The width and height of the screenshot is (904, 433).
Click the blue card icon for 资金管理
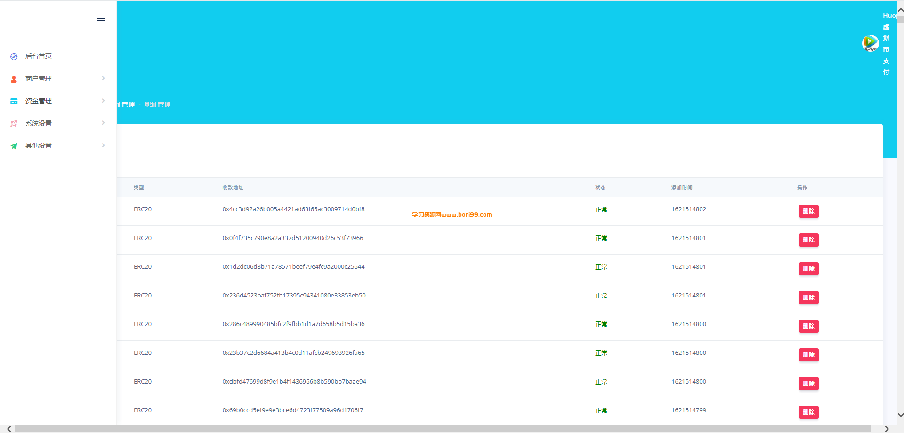pyautogui.click(x=14, y=101)
